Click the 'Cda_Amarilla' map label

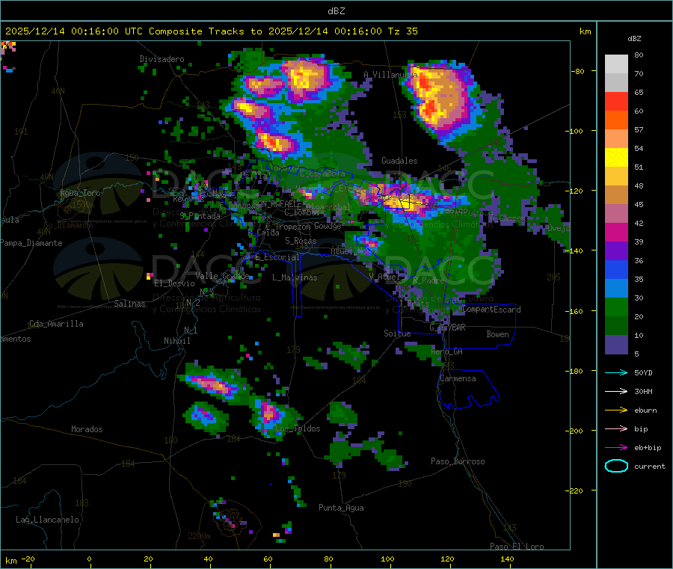[56, 324]
